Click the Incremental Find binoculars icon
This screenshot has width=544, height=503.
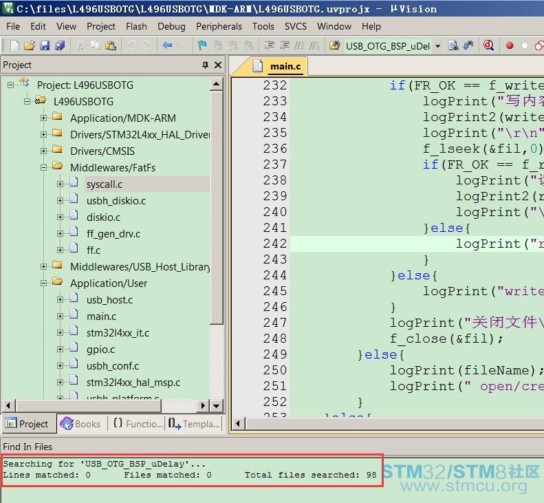tap(468, 45)
